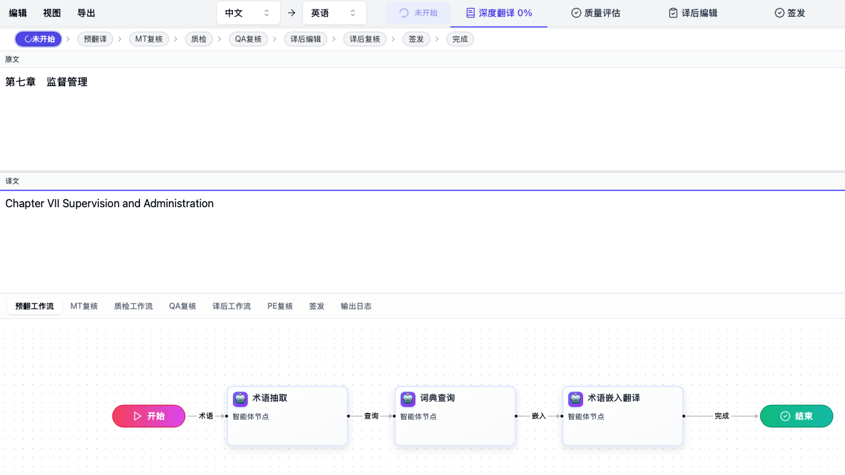The width and height of the screenshot is (845, 475).
Task: Click the document icon beside 深度翻译
Action: pos(471,13)
